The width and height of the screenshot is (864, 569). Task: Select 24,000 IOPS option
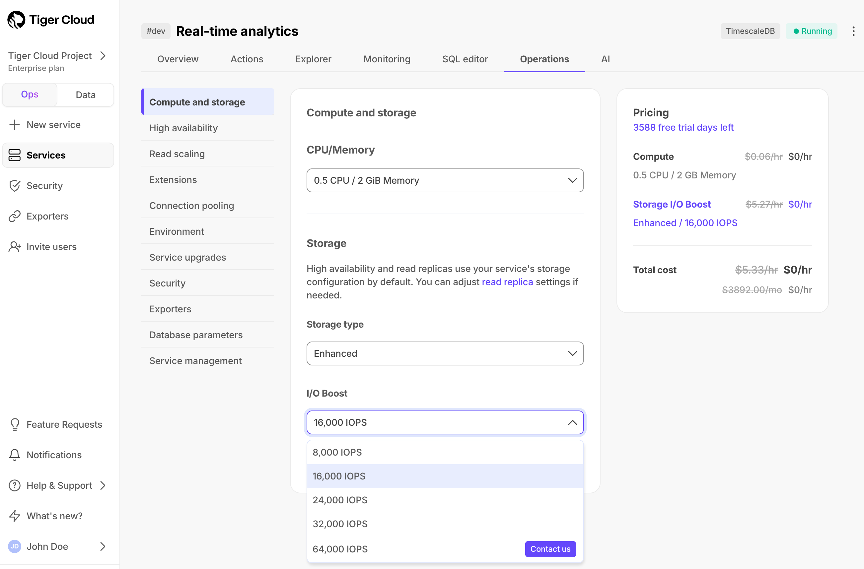click(445, 500)
